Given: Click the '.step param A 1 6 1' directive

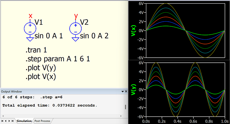Looking at the screenshot, I should pyautogui.click(x=58, y=59).
